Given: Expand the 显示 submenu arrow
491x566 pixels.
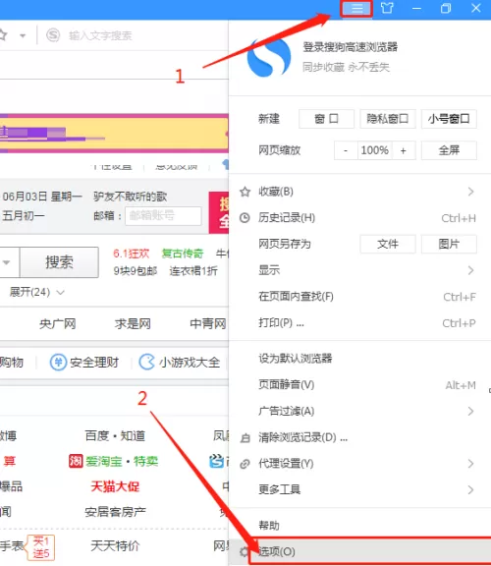Looking at the screenshot, I should [x=470, y=270].
